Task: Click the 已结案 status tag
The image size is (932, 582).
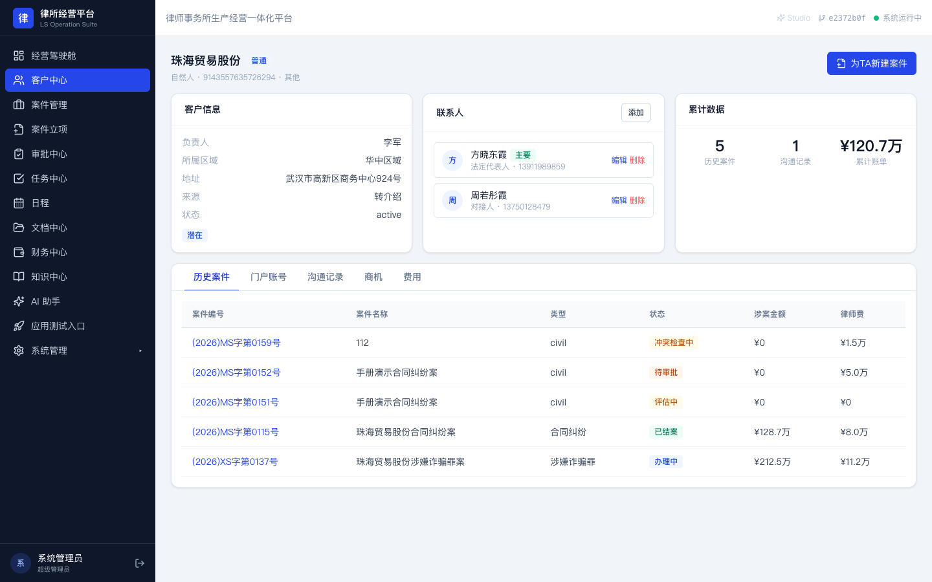Action: [x=666, y=432]
